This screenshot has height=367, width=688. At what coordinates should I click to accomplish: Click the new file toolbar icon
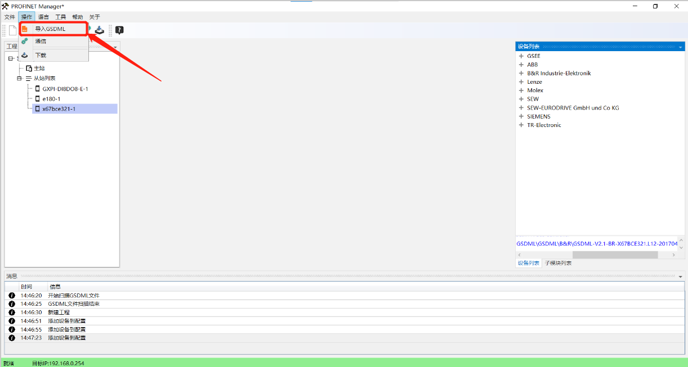(12, 30)
